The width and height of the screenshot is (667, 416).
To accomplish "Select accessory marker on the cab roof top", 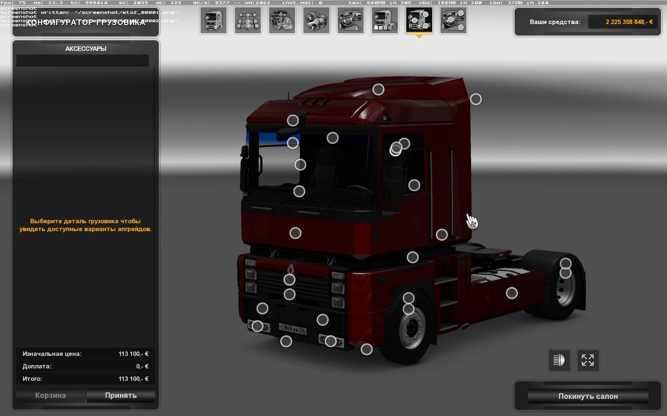I will pos(378,89).
